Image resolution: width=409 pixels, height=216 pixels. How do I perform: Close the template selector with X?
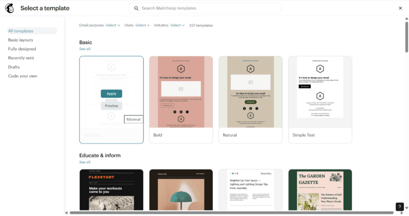[x=400, y=8]
